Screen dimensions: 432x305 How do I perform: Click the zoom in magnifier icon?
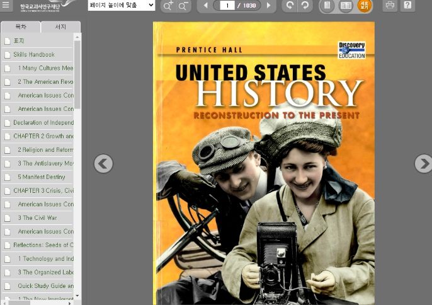(x=168, y=6)
